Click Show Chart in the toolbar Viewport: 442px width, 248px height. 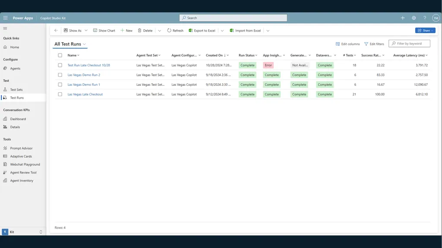[x=104, y=31]
